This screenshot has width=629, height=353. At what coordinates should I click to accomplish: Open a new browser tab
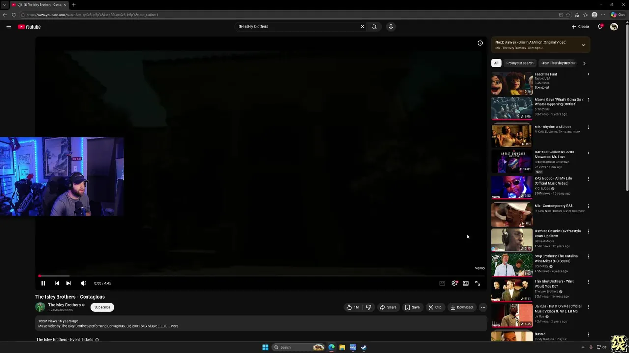(x=74, y=5)
